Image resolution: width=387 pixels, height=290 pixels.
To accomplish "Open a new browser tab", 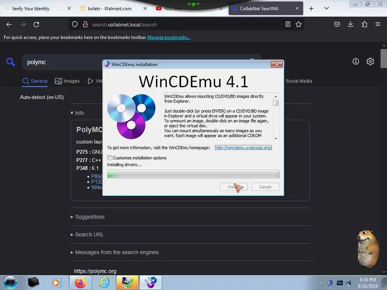I will (x=311, y=9).
